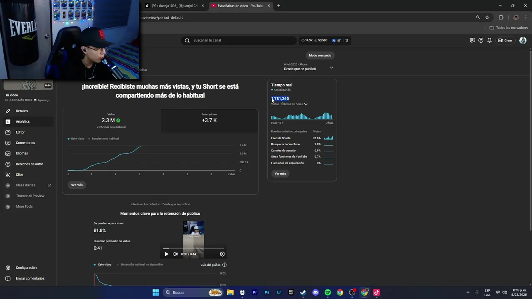Image resolution: width=532 pixels, height=299 pixels.
Task: Click the Crear button
Action: click(x=505, y=40)
